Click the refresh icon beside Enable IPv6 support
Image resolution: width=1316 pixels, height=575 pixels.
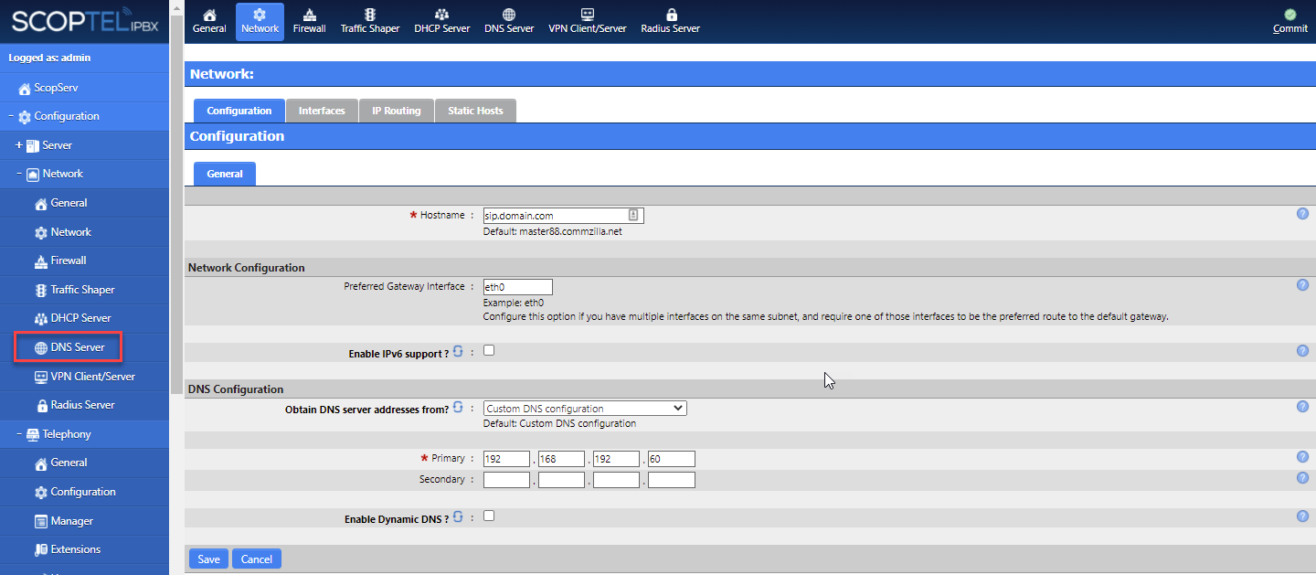click(x=459, y=352)
